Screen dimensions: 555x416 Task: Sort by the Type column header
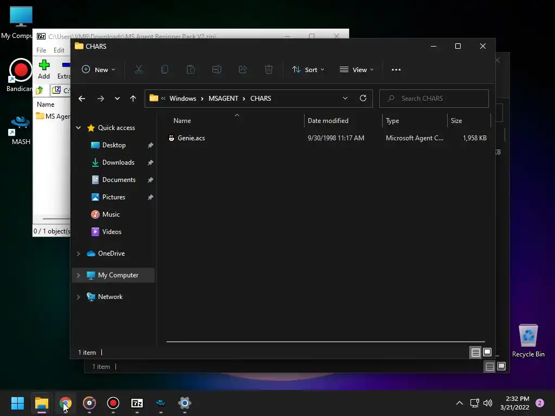(x=415, y=121)
